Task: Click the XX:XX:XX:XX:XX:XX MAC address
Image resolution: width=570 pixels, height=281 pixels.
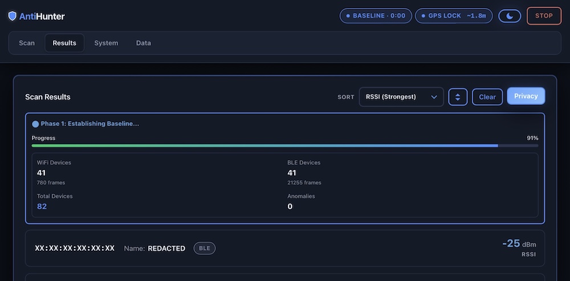Action: 75,249
